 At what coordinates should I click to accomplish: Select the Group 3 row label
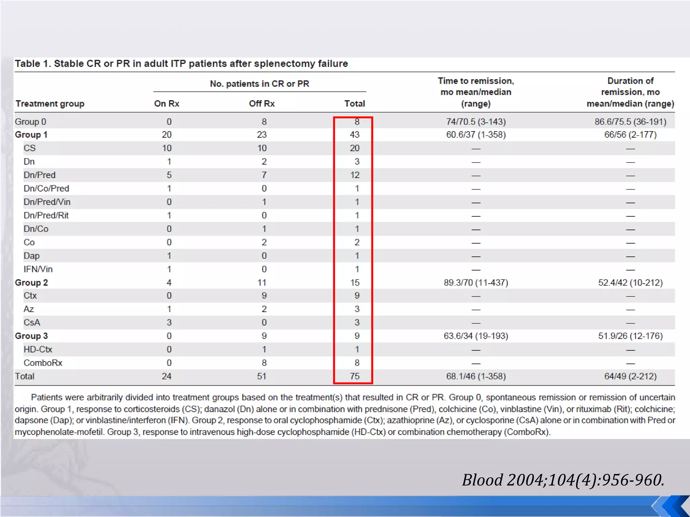pyautogui.click(x=31, y=336)
